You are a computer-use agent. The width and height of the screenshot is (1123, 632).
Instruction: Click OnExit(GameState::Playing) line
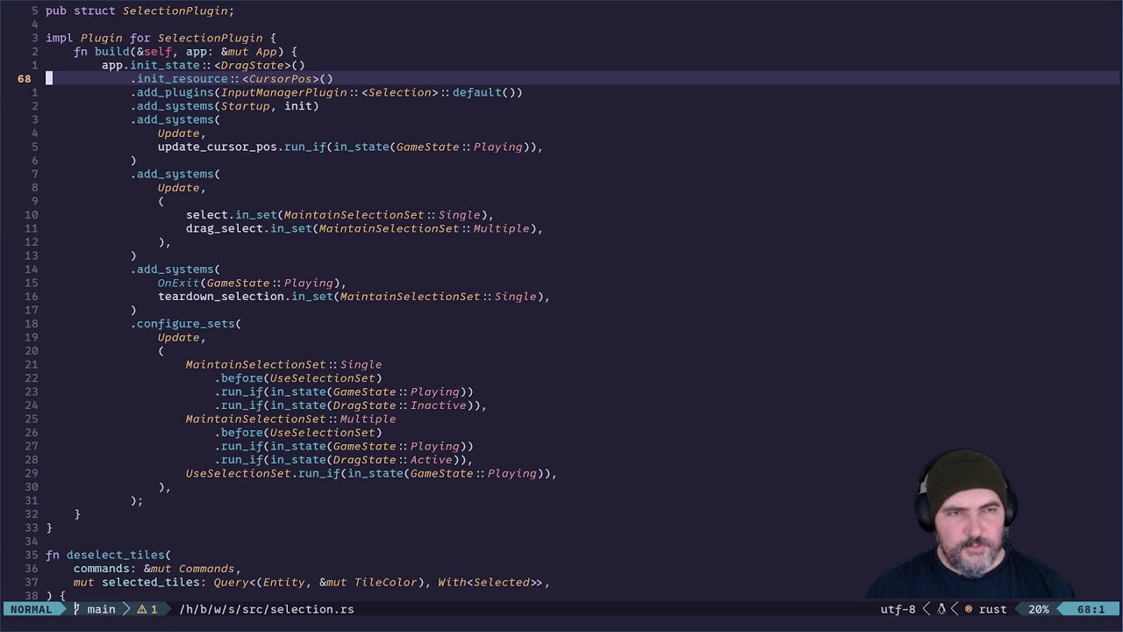tap(253, 283)
